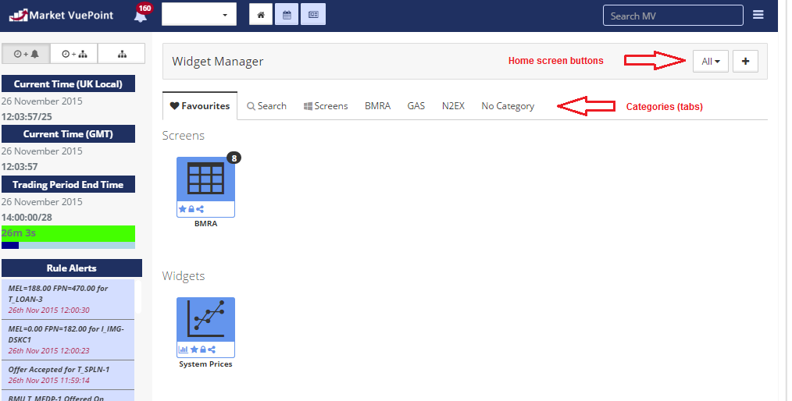Click the badge showing 8 on BMRA tile
This screenshot has width=792, height=401.
(x=234, y=158)
